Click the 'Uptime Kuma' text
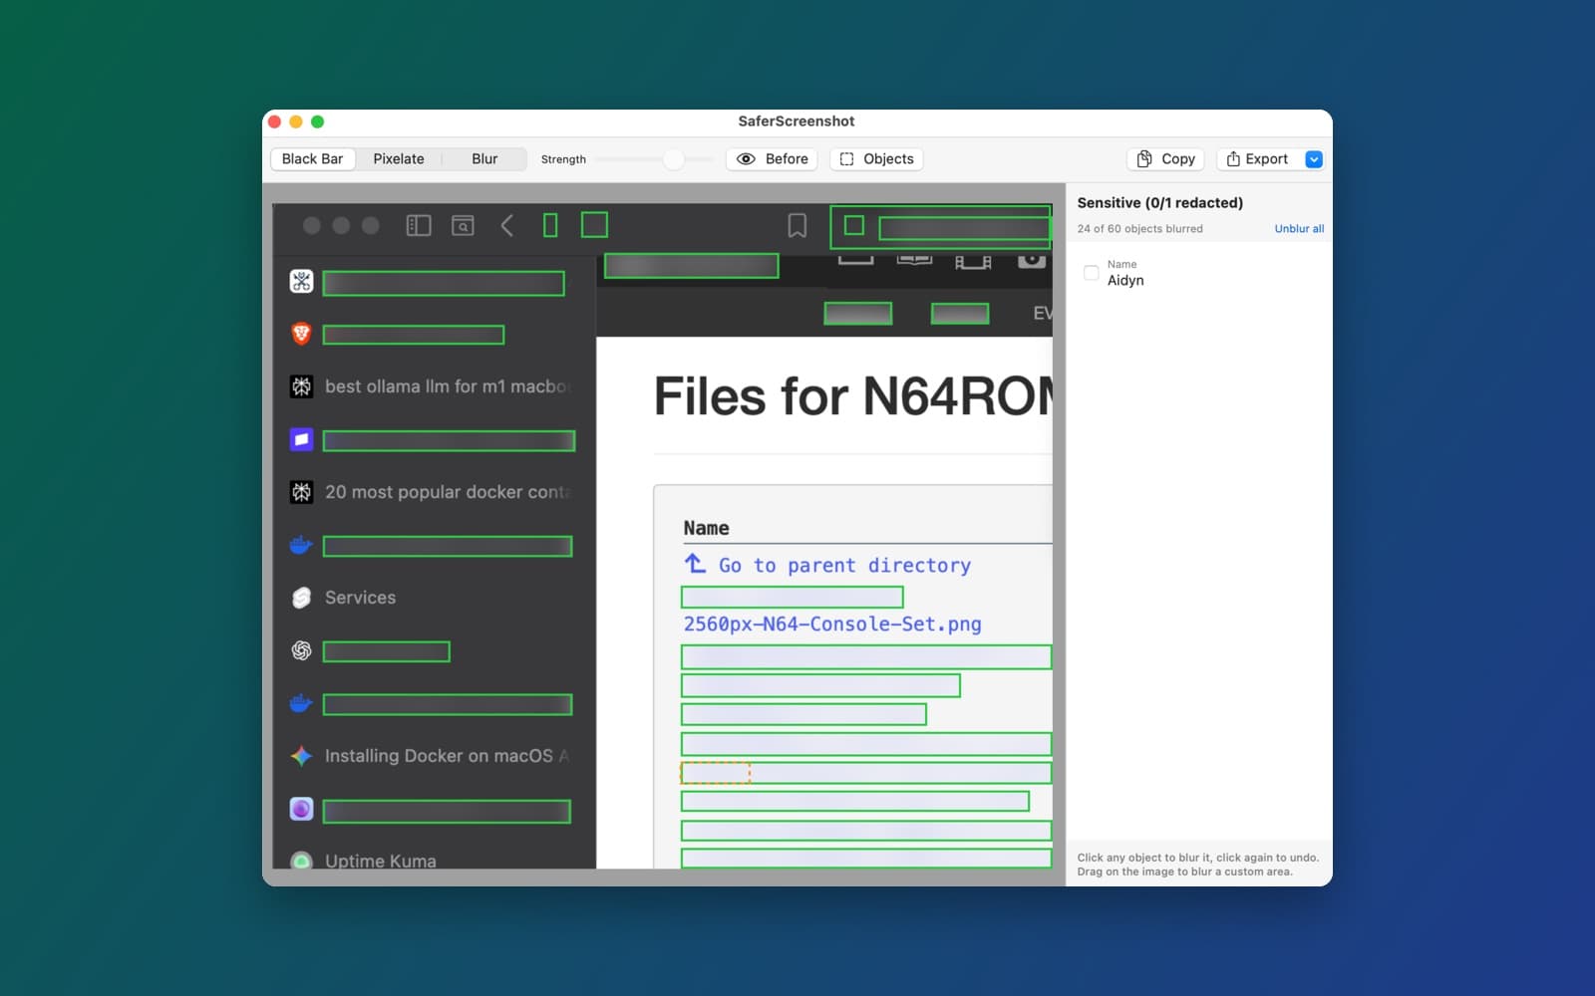Viewport: 1595px width, 996px height. coord(380,861)
